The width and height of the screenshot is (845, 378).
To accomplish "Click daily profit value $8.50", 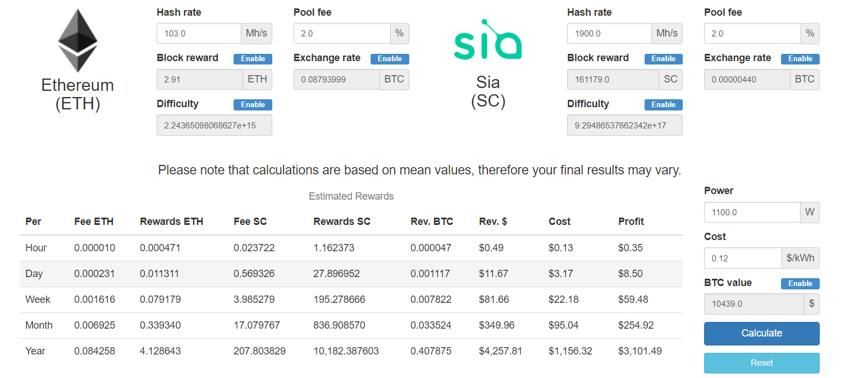I will (631, 274).
